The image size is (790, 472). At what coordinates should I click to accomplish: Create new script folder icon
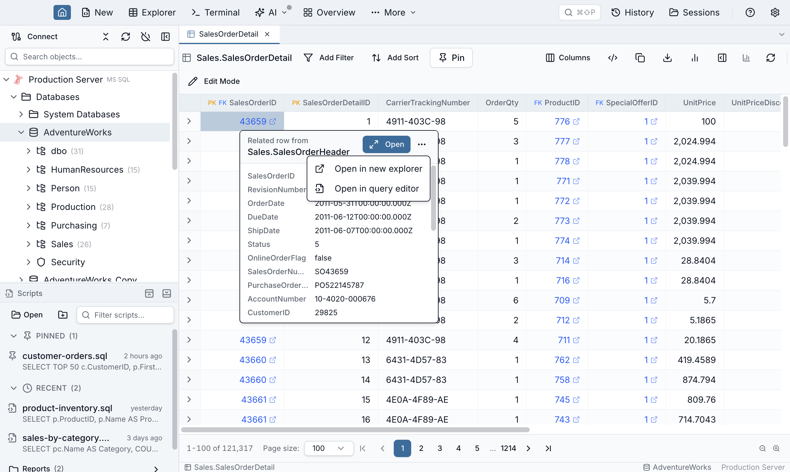click(x=63, y=315)
